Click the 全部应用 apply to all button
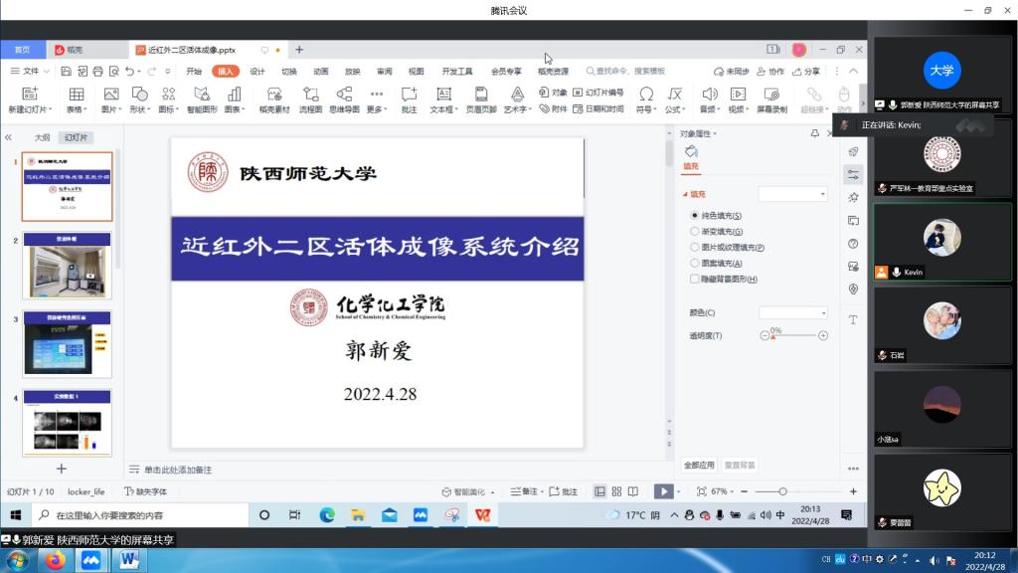The image size is (1018, 573). tap(699, 466)
